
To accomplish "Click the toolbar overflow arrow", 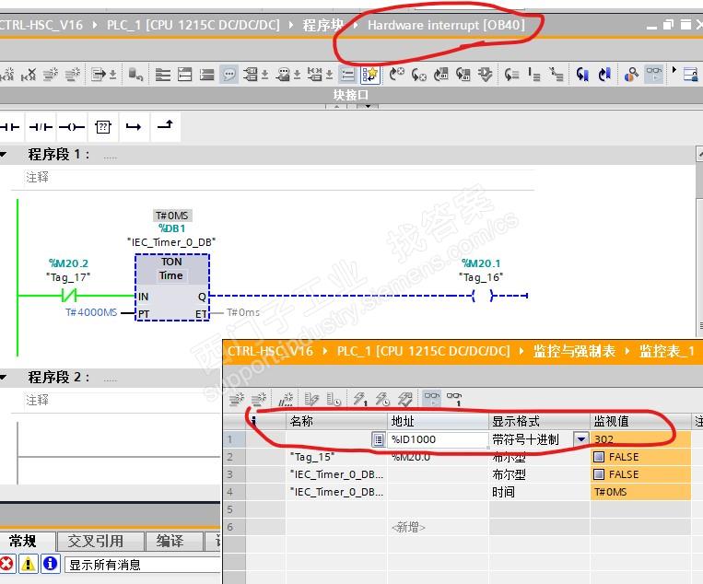I will tap(674, 70).
